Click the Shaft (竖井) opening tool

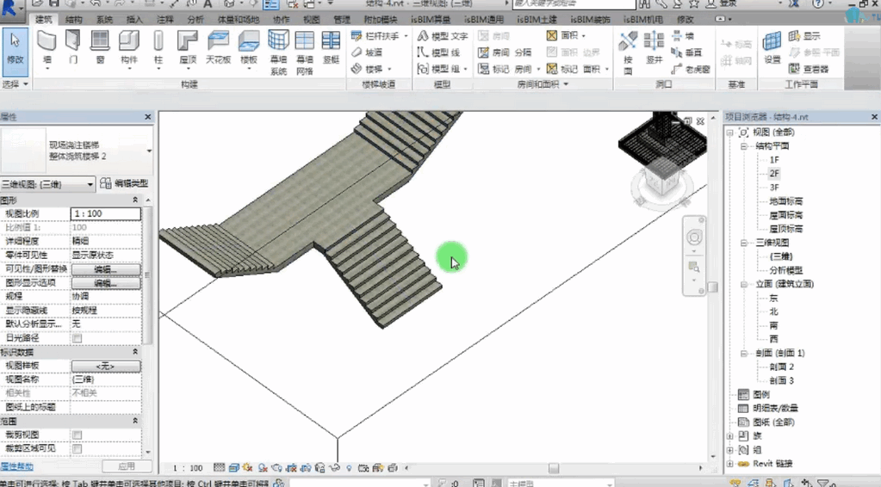[x=654, y=46]
